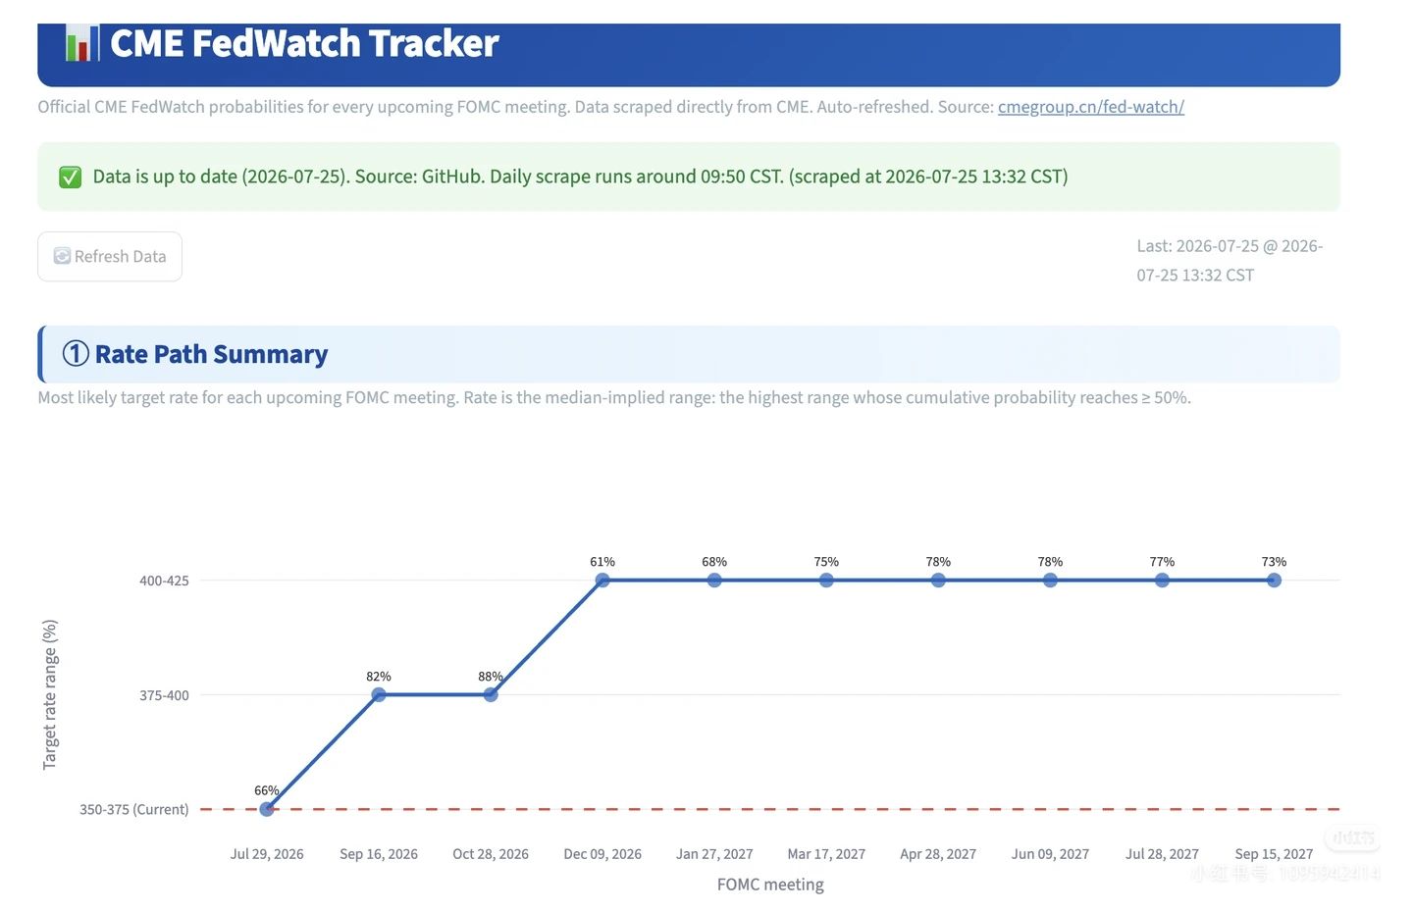Click the green checkmark status icon

(x=70, y=177)
